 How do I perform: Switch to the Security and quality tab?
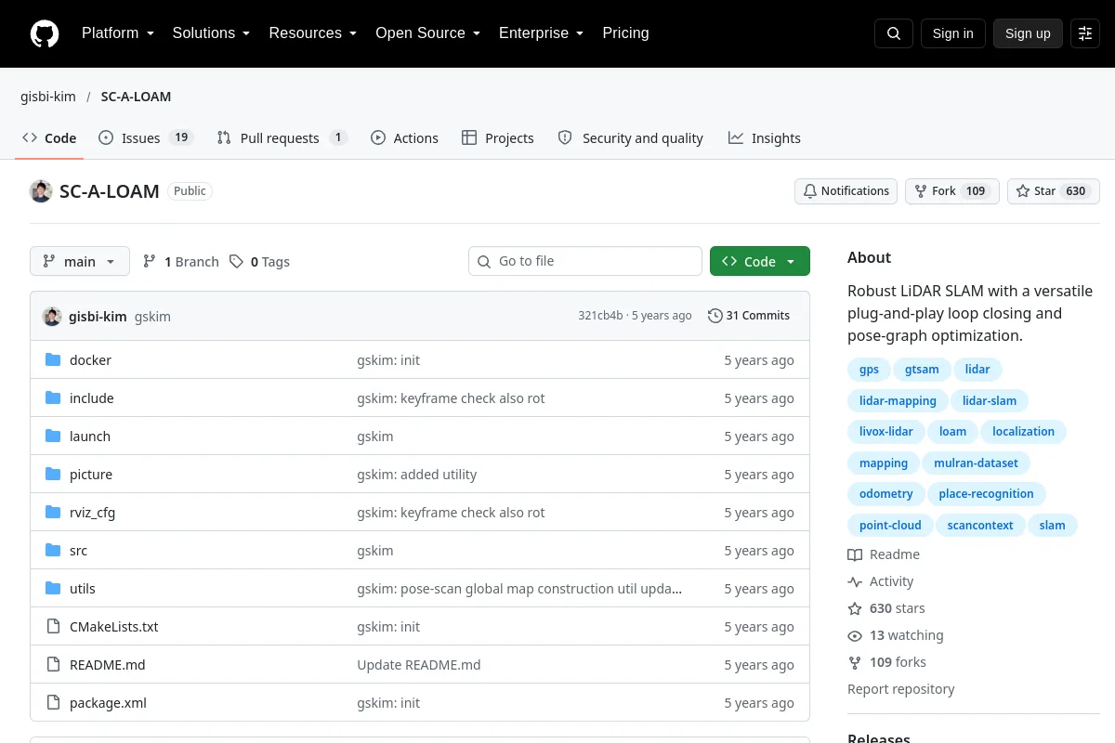(630, 138)
